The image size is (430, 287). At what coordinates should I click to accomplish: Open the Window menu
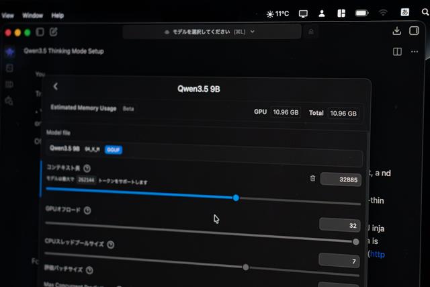pyautogui.click(x=32, y=15)
